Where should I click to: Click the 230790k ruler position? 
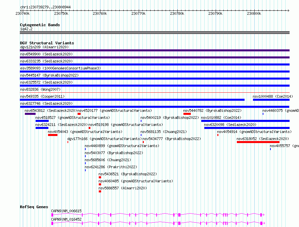215,13
